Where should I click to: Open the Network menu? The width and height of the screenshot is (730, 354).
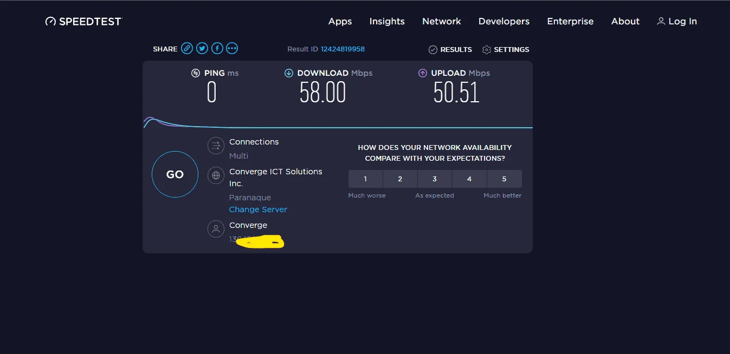tap(442, 21)
